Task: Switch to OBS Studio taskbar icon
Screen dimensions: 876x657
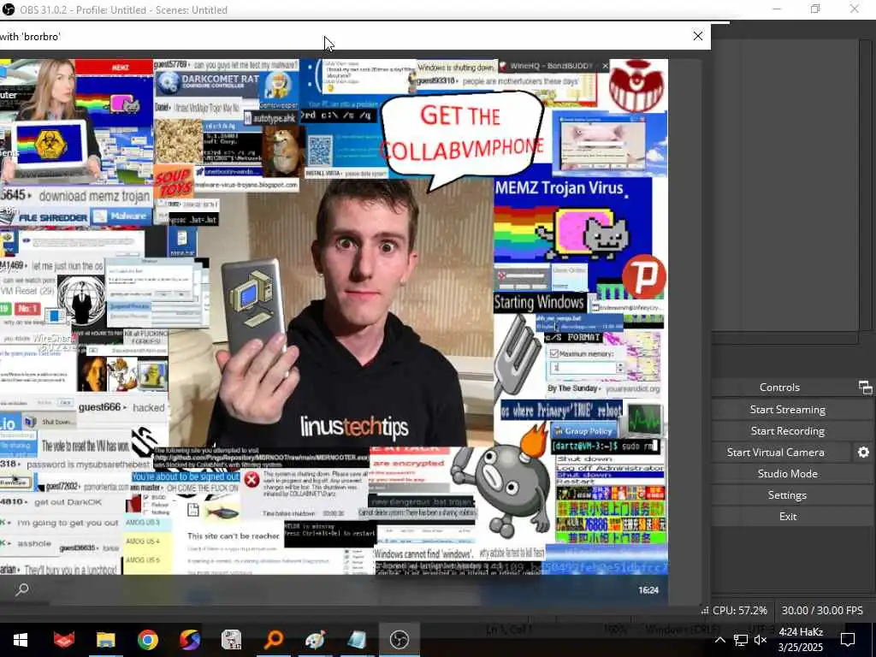Action: coord(399,640)
